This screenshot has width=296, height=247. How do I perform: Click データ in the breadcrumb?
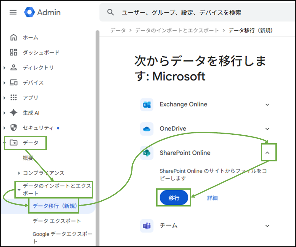(x=118, y=30)
